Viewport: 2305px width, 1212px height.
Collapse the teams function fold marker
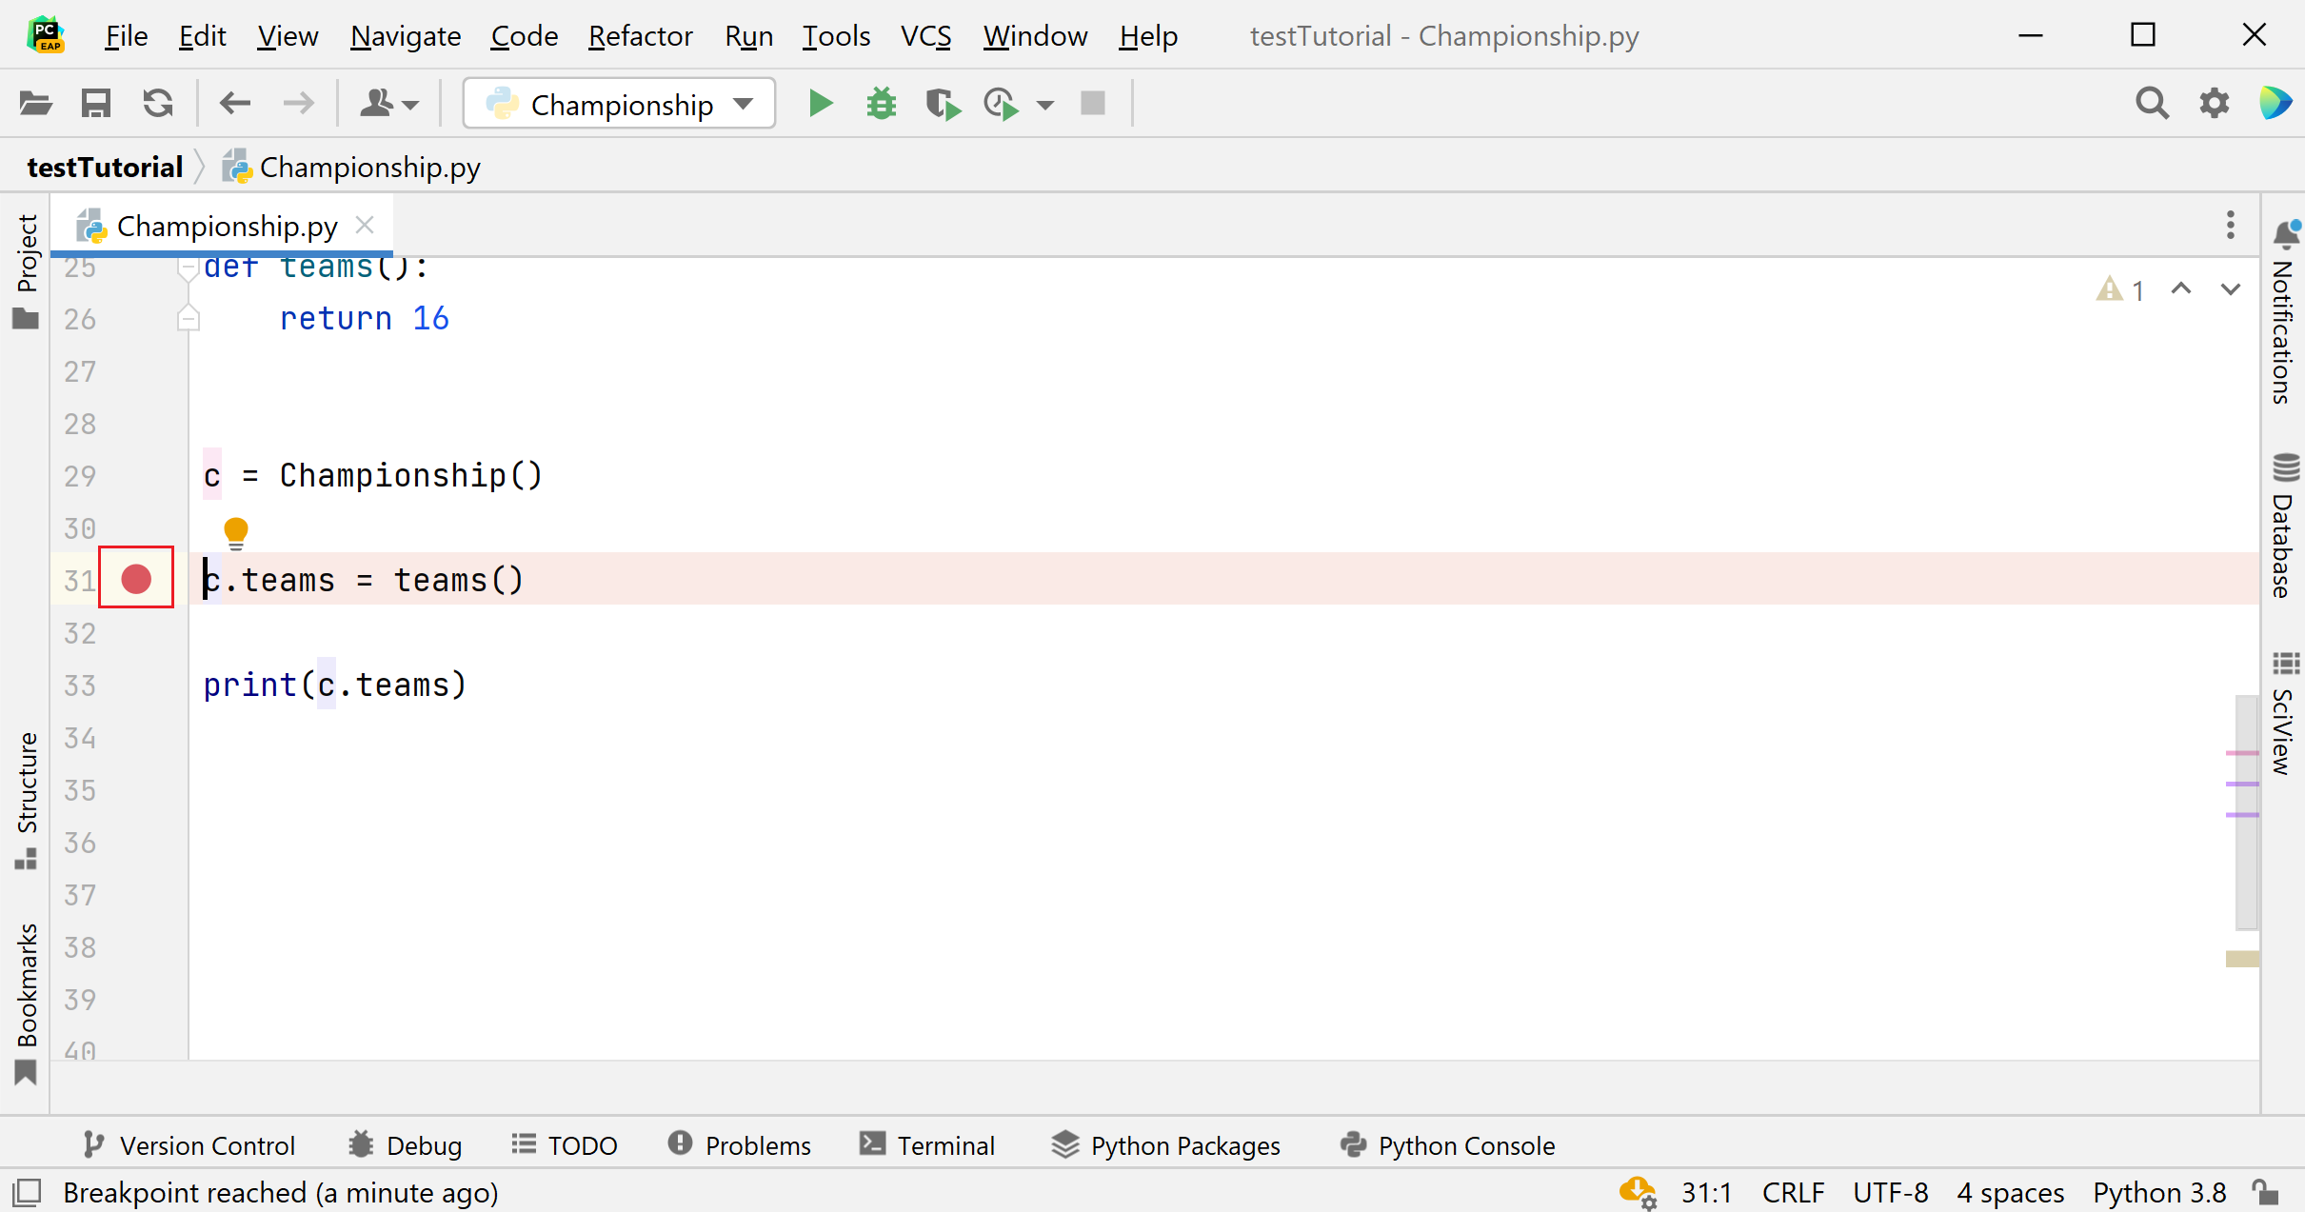[x=188, y=270]
